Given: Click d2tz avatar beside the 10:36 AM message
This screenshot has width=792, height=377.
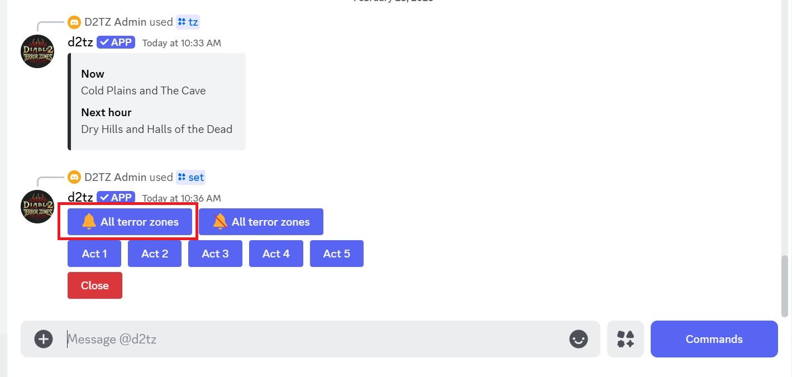Looking at the screenshot, I should (x=37, y=207).
